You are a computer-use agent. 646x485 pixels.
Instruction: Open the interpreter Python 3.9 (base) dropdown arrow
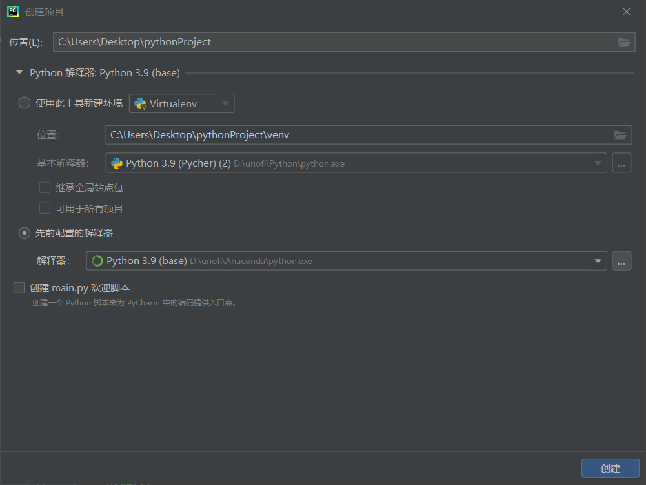pos(598,261)
